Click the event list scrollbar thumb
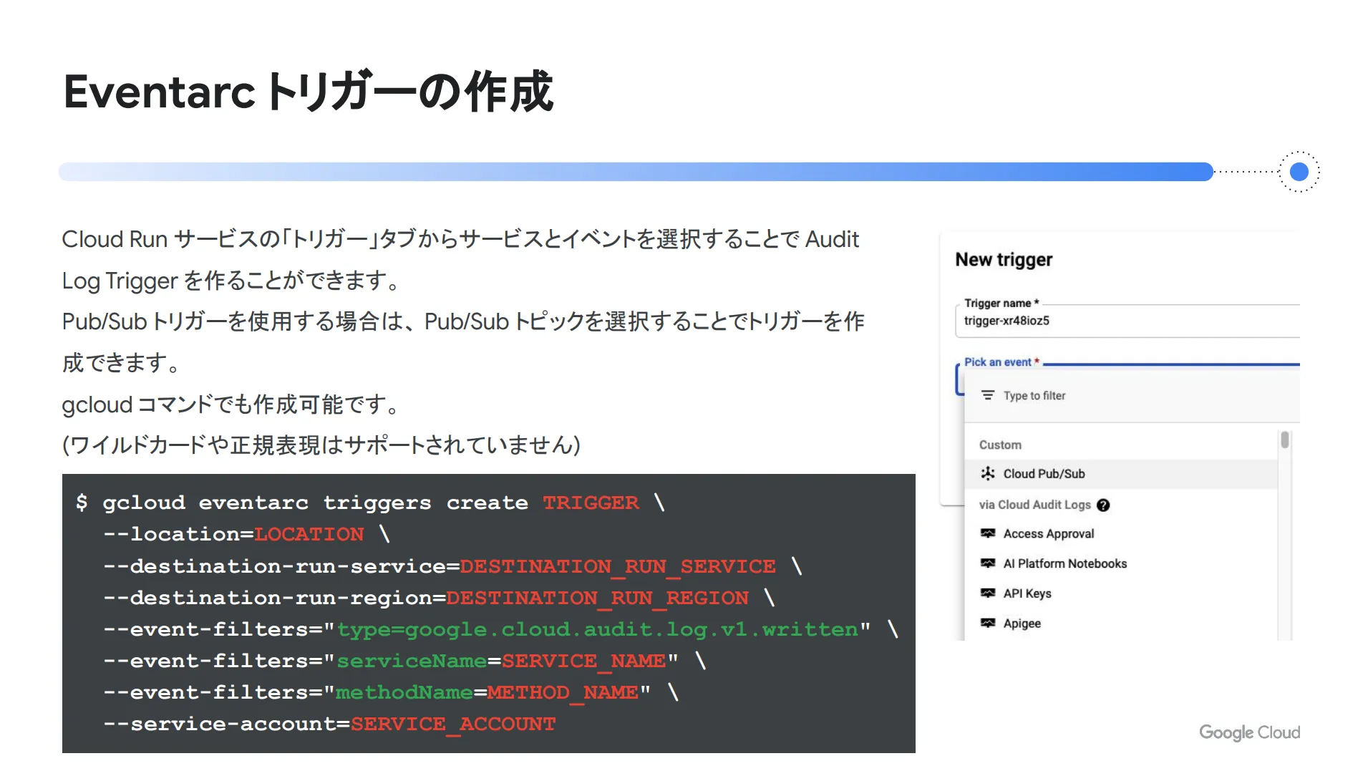This screenshot has height=766, width=1363. click(x=1285, y=440)
